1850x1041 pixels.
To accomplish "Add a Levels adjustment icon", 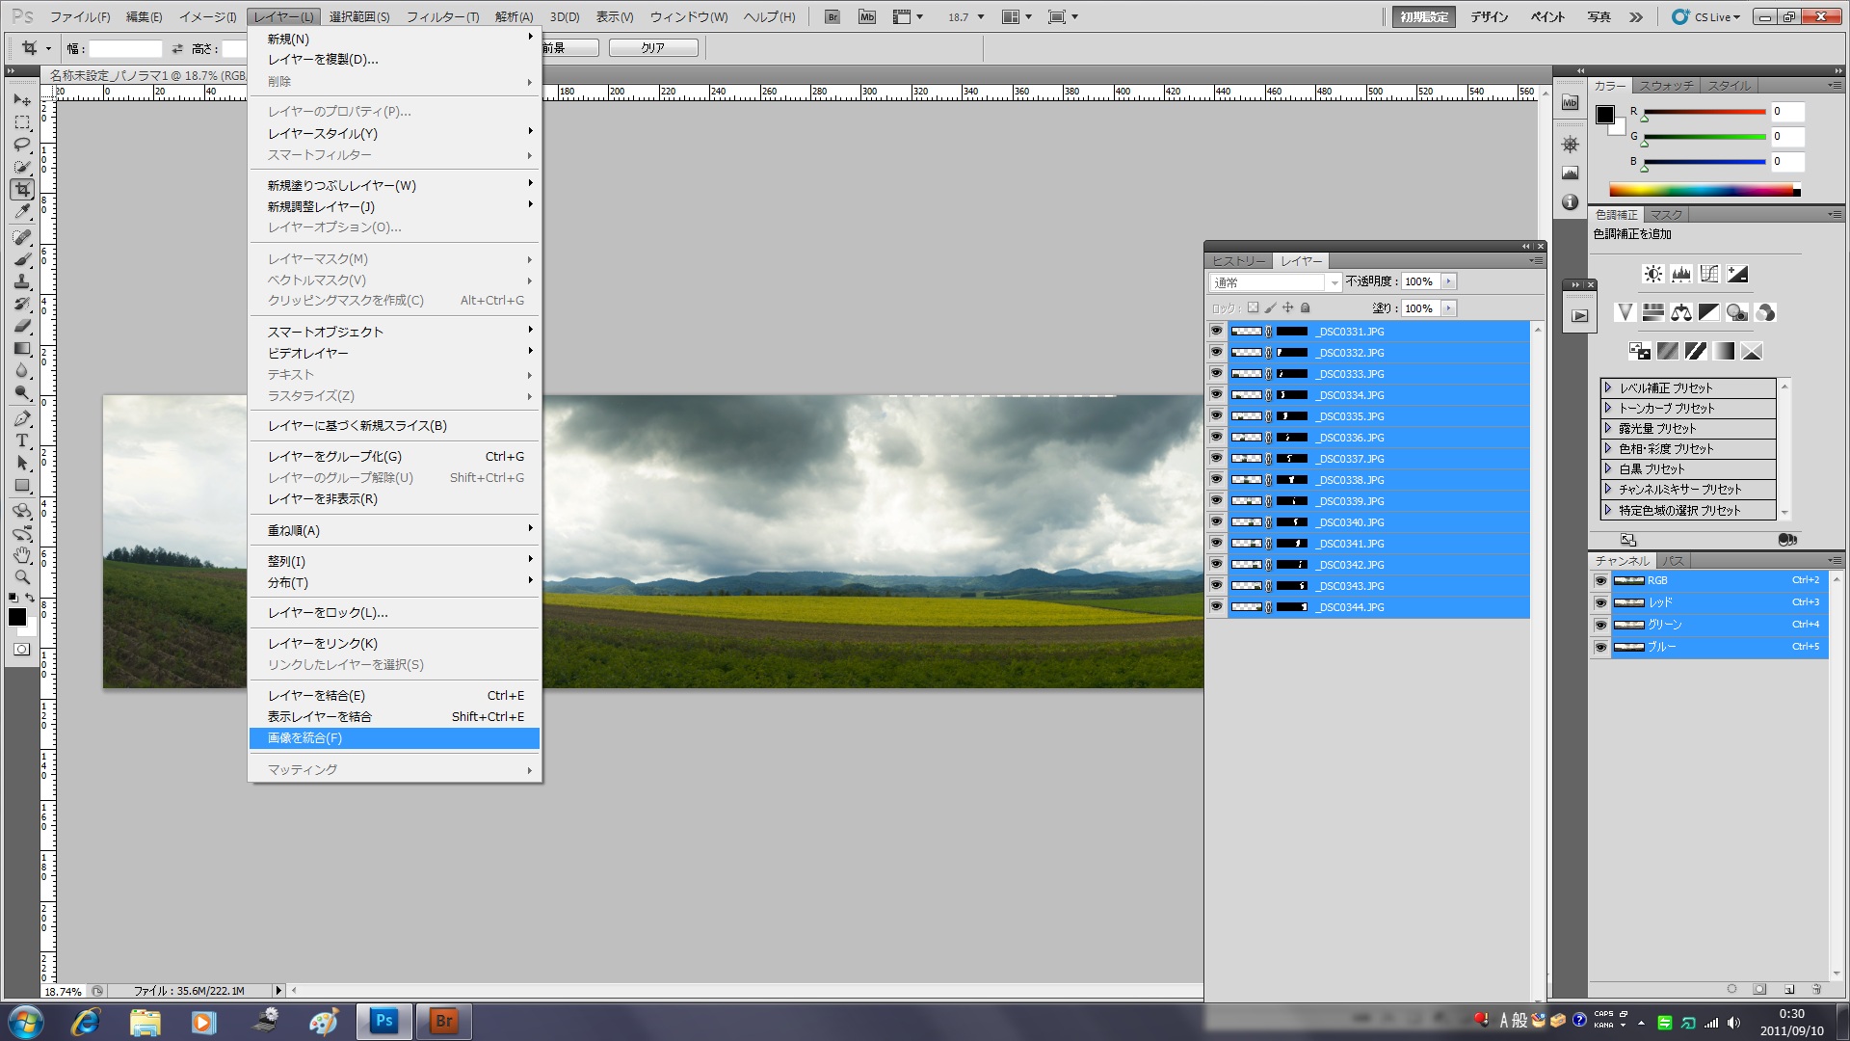I will coord(1681,275).
